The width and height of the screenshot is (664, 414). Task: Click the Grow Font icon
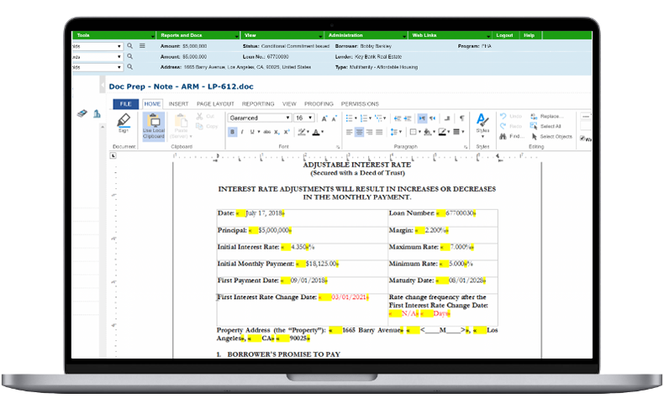click(324, 118)
